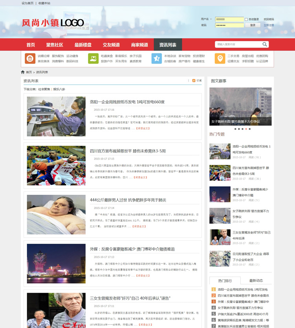Click 阅读全文 for the Macau gambling article

(143, 276)
